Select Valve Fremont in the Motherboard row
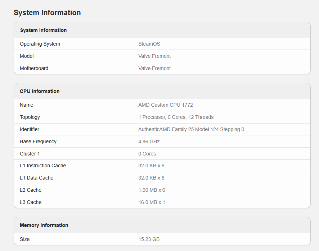Image resolution: width=319 pixels, height=251 pixels. click(x=154, y=68)
